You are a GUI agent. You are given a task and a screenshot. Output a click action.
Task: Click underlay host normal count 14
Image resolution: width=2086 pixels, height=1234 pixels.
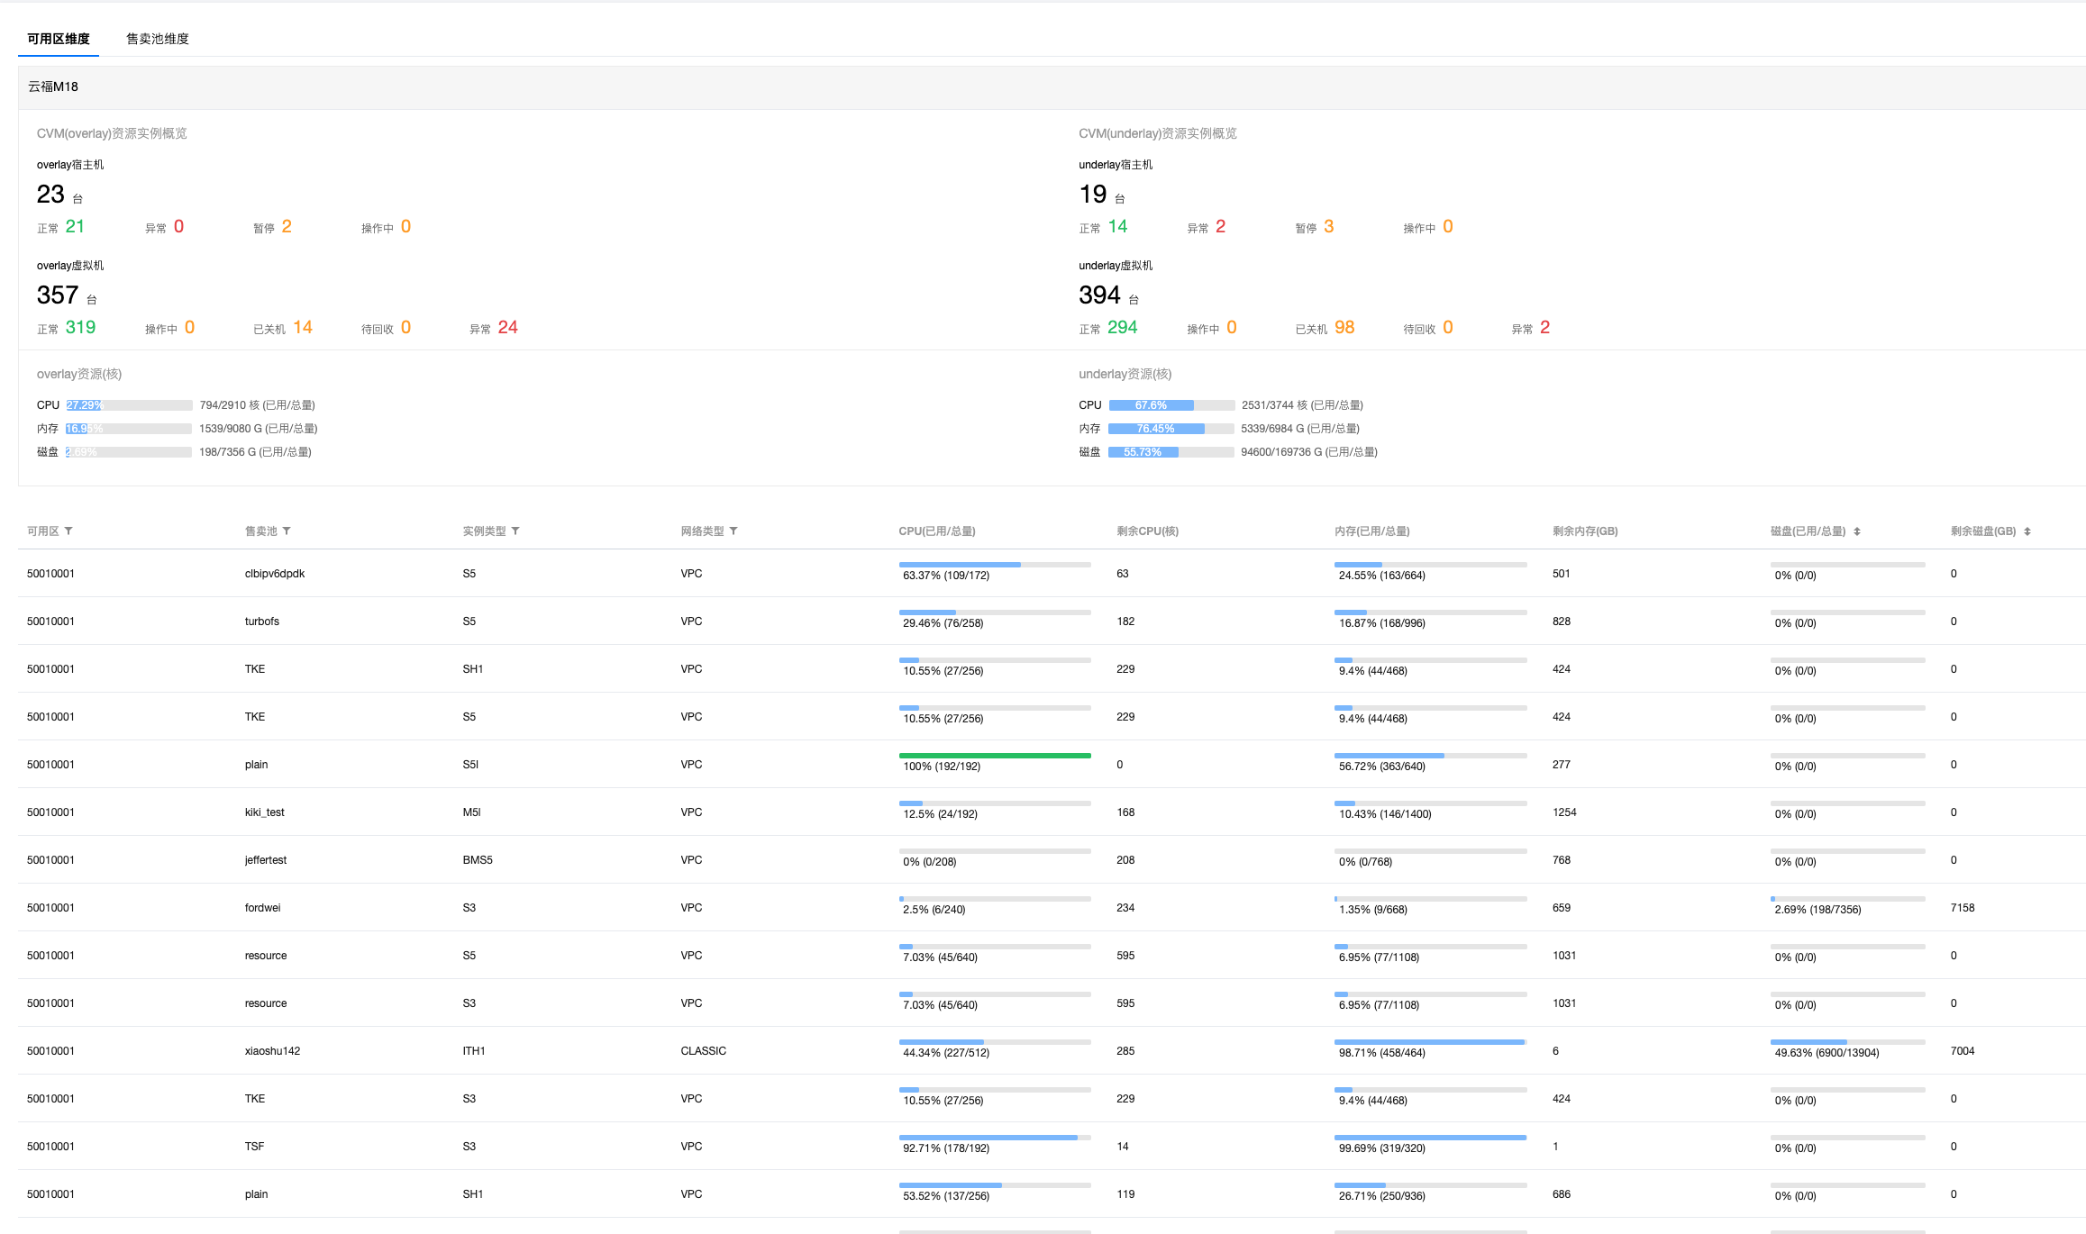1117,226
